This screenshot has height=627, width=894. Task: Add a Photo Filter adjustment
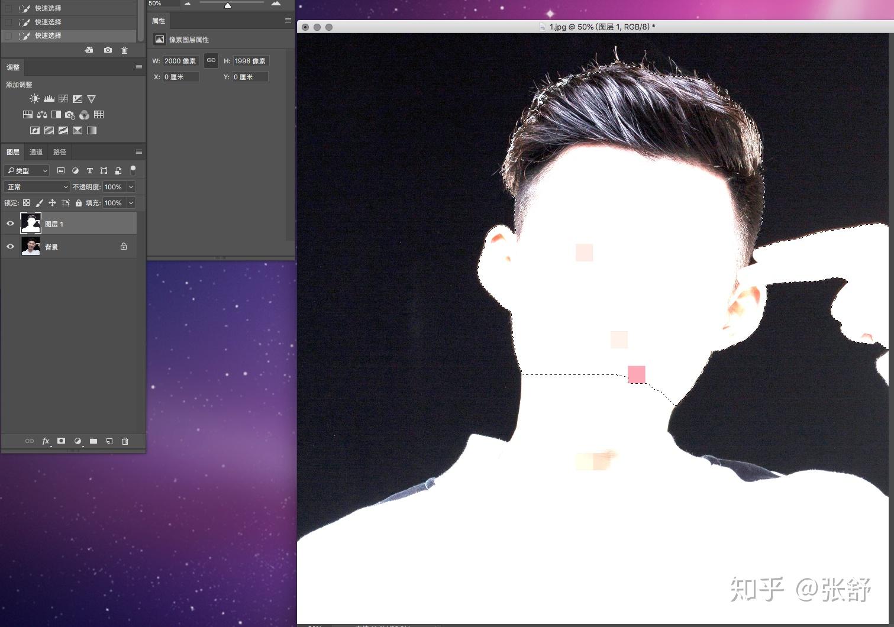(x=70, y=115)
